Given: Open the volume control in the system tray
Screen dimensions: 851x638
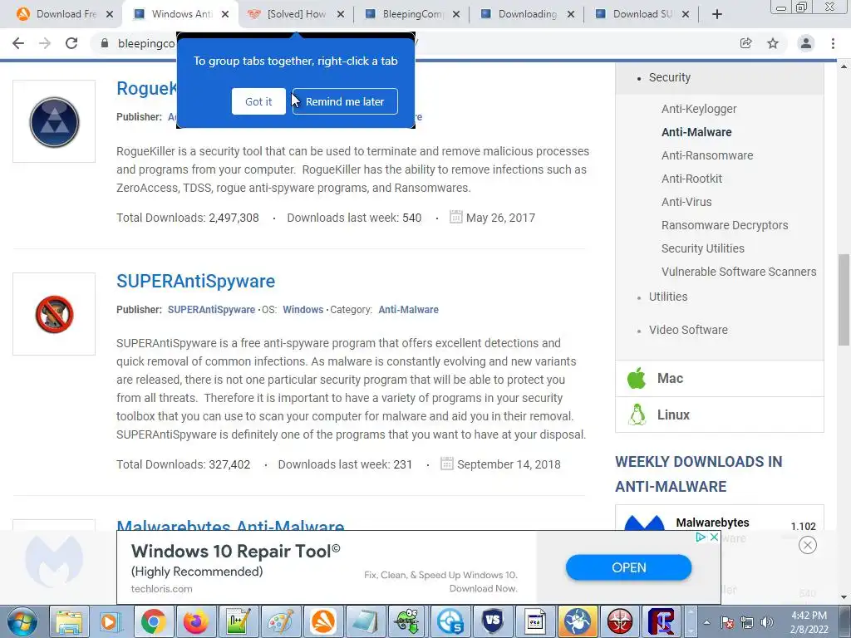Looking at the screenshot, I should pyautogui.click(x=767, y=623).
